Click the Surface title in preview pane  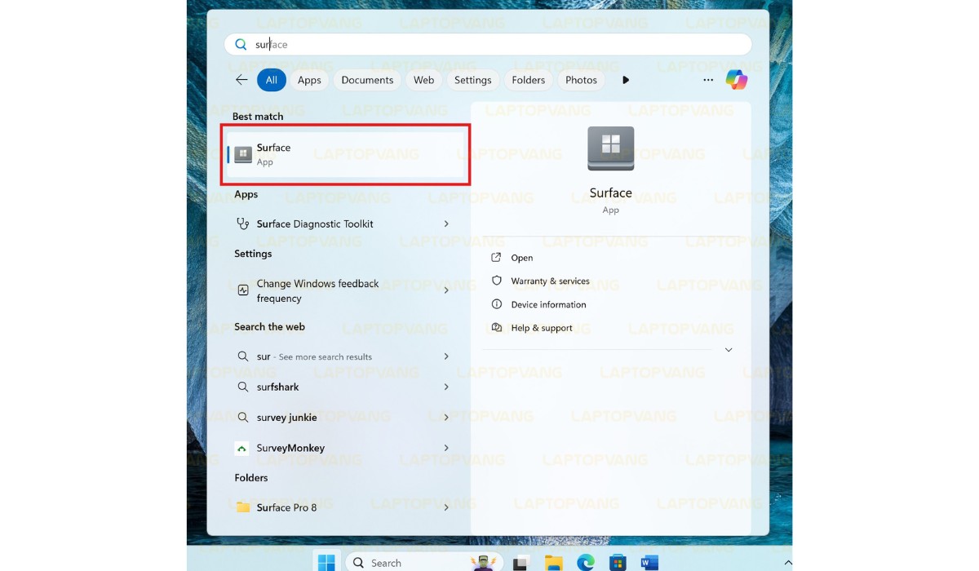[610, 193]
